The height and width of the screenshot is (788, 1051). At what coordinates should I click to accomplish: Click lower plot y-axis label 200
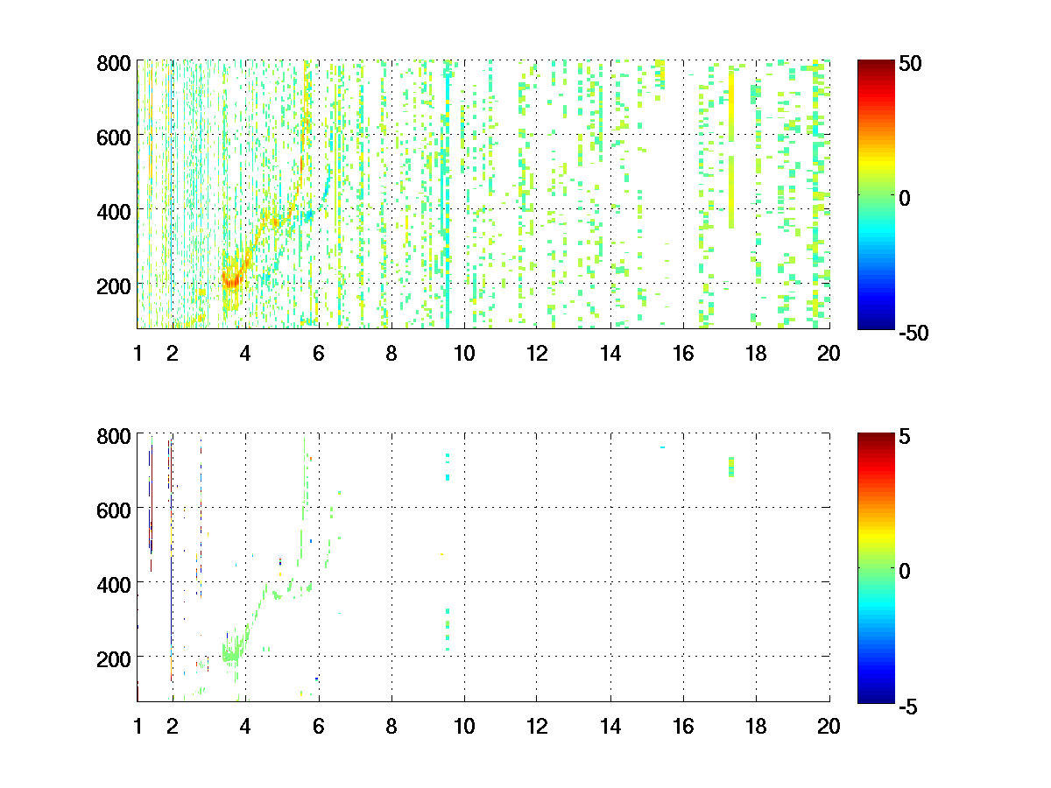pos(115,658)
